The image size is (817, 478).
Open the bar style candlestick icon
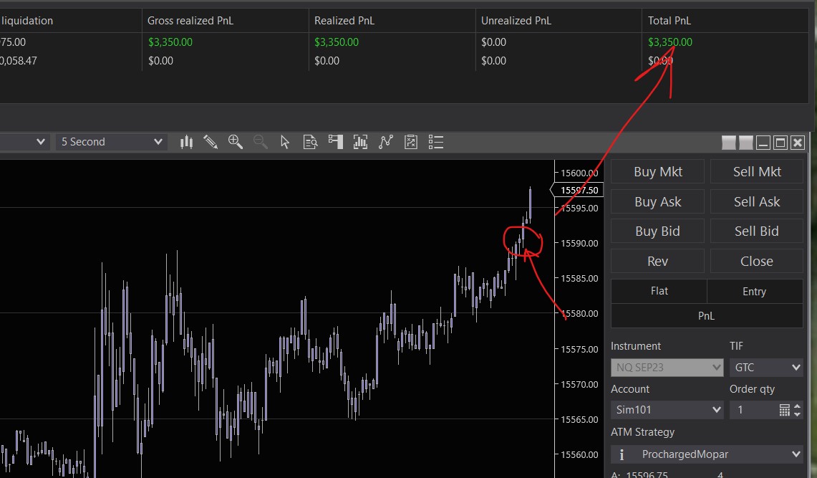pos(187,142)
